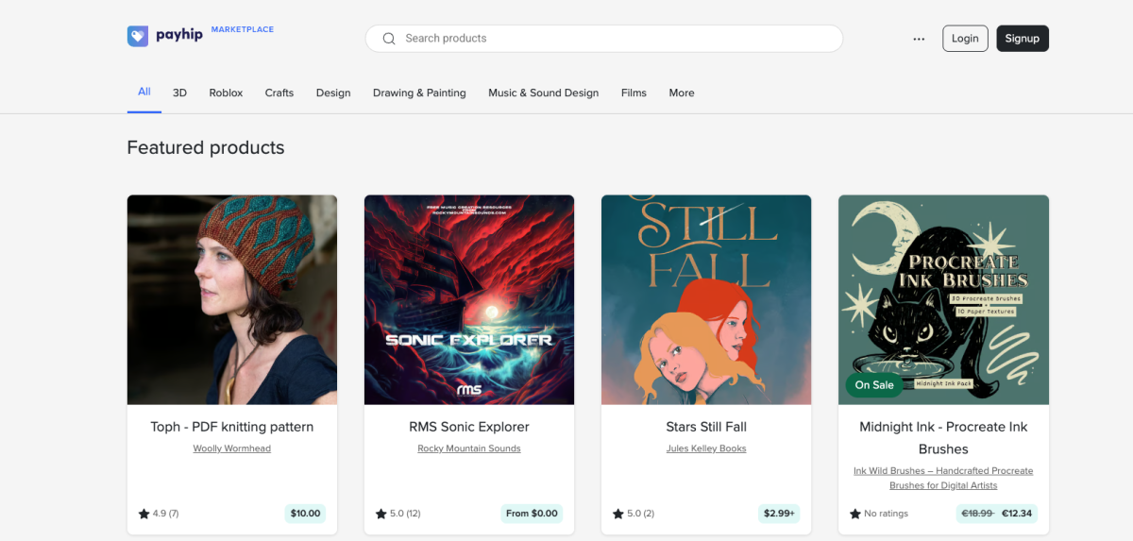This screenshot has height=541, width=1133.
Task: Click the payhip wordmark text
Action: coord(178,38)
